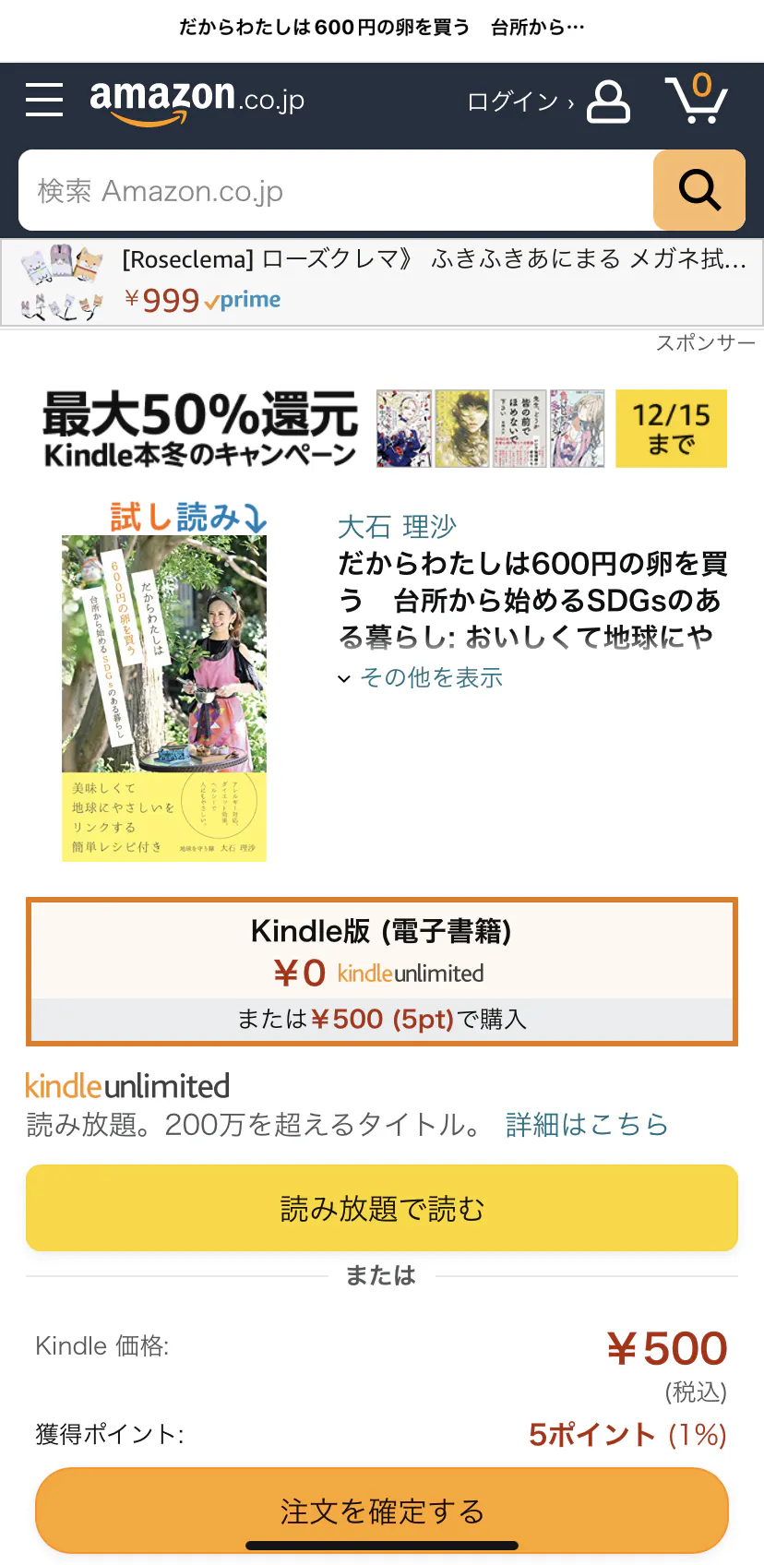
Task: Open author link 大石 理沙
Action: (397, 527)
